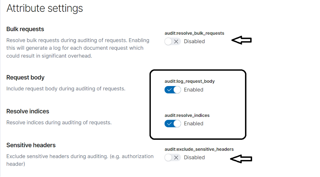Select the audit:exclude_sensitive_headers setting name
Image resolution: width=320 pixels, height=177 pixels.
point(199,150)
